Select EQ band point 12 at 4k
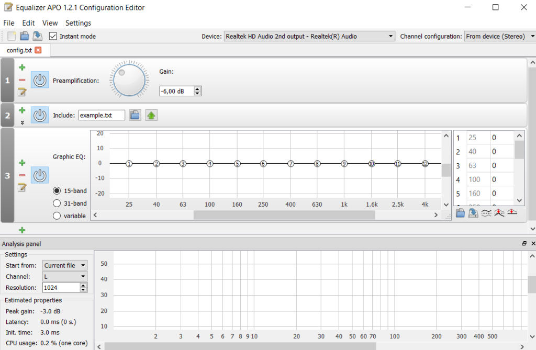 coord(425,164)
